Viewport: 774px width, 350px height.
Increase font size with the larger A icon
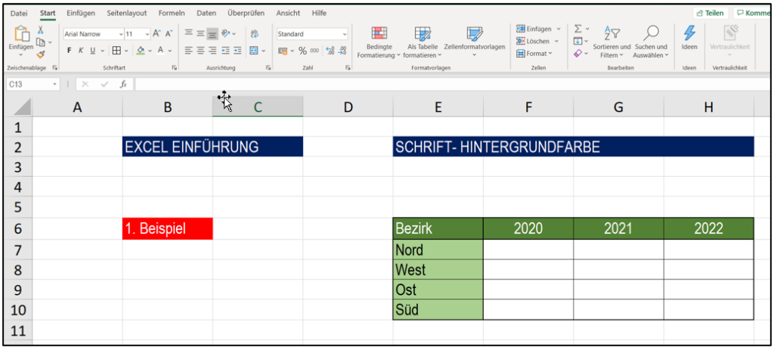coord(156,34)
